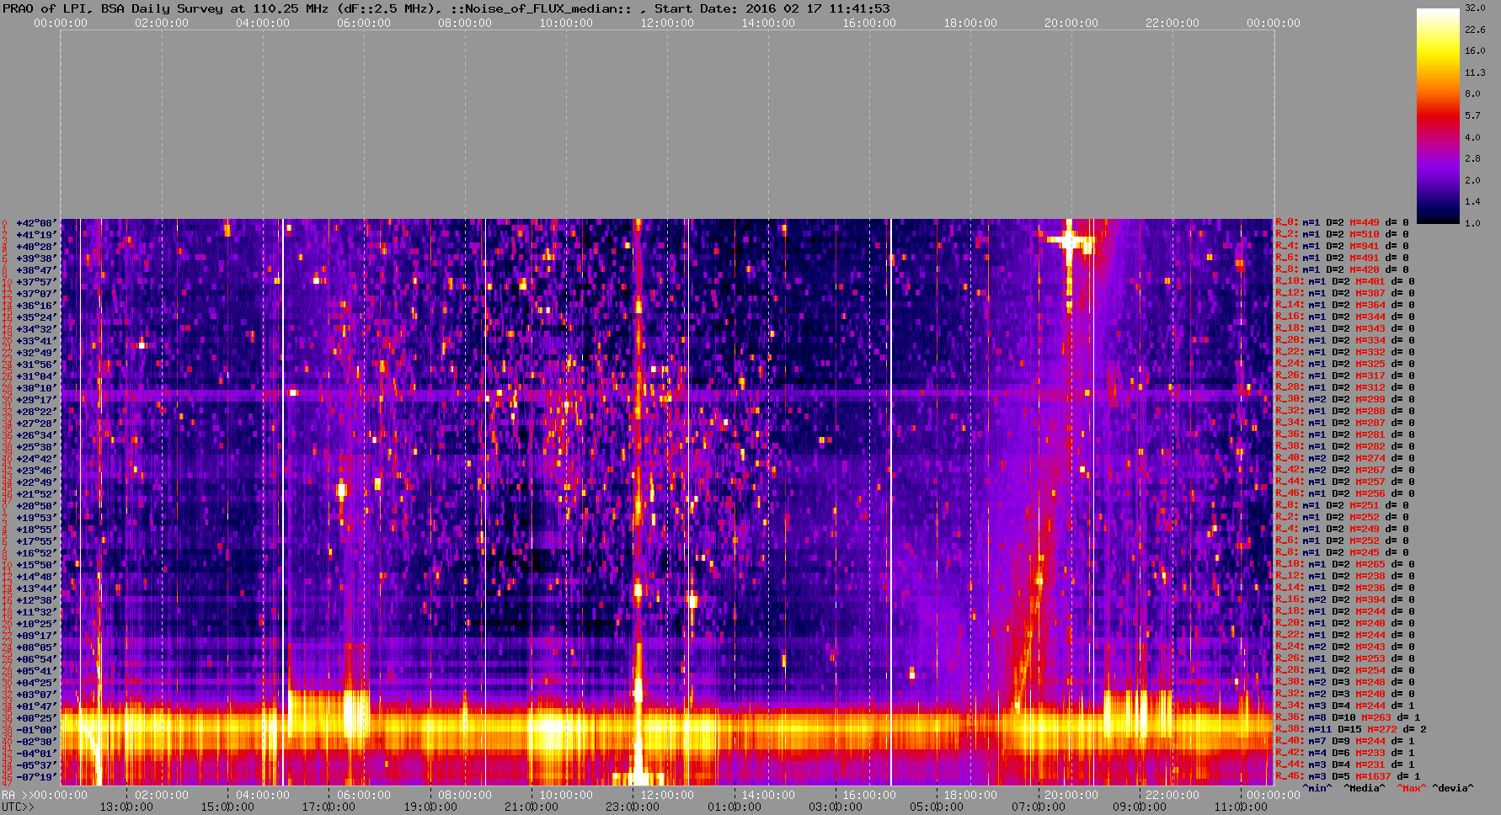Viewport: 1501px width, 815px height.
Task: Click 14:00:00 on the bottom RA axis
Action: pyautogui.click(x=768, y=795)
